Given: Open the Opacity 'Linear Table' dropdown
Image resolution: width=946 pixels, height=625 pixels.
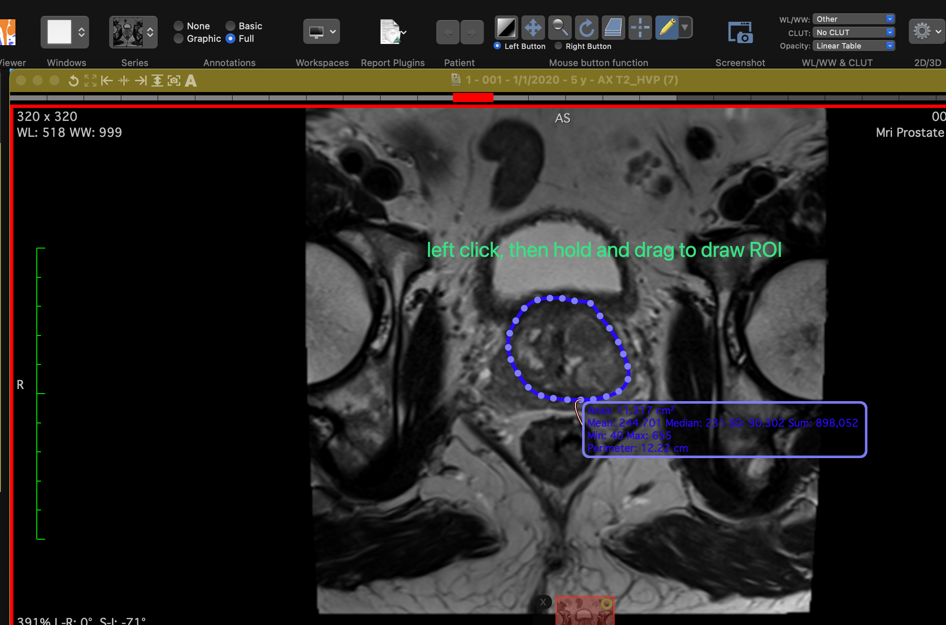Looking at the screenshot, I should [x=853, y=46].
